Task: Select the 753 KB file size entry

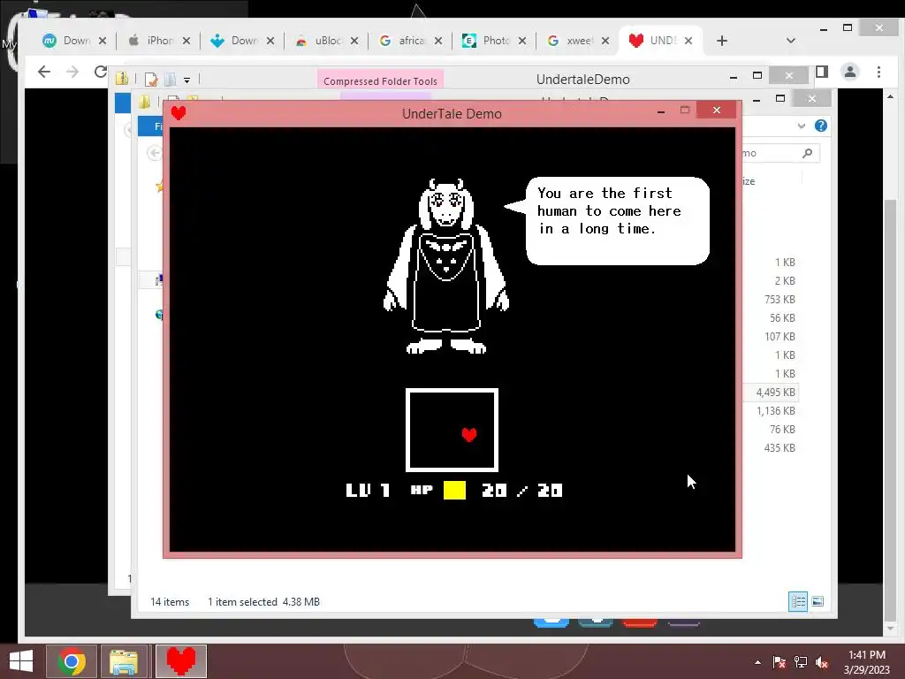Action: tap(780, 299)
